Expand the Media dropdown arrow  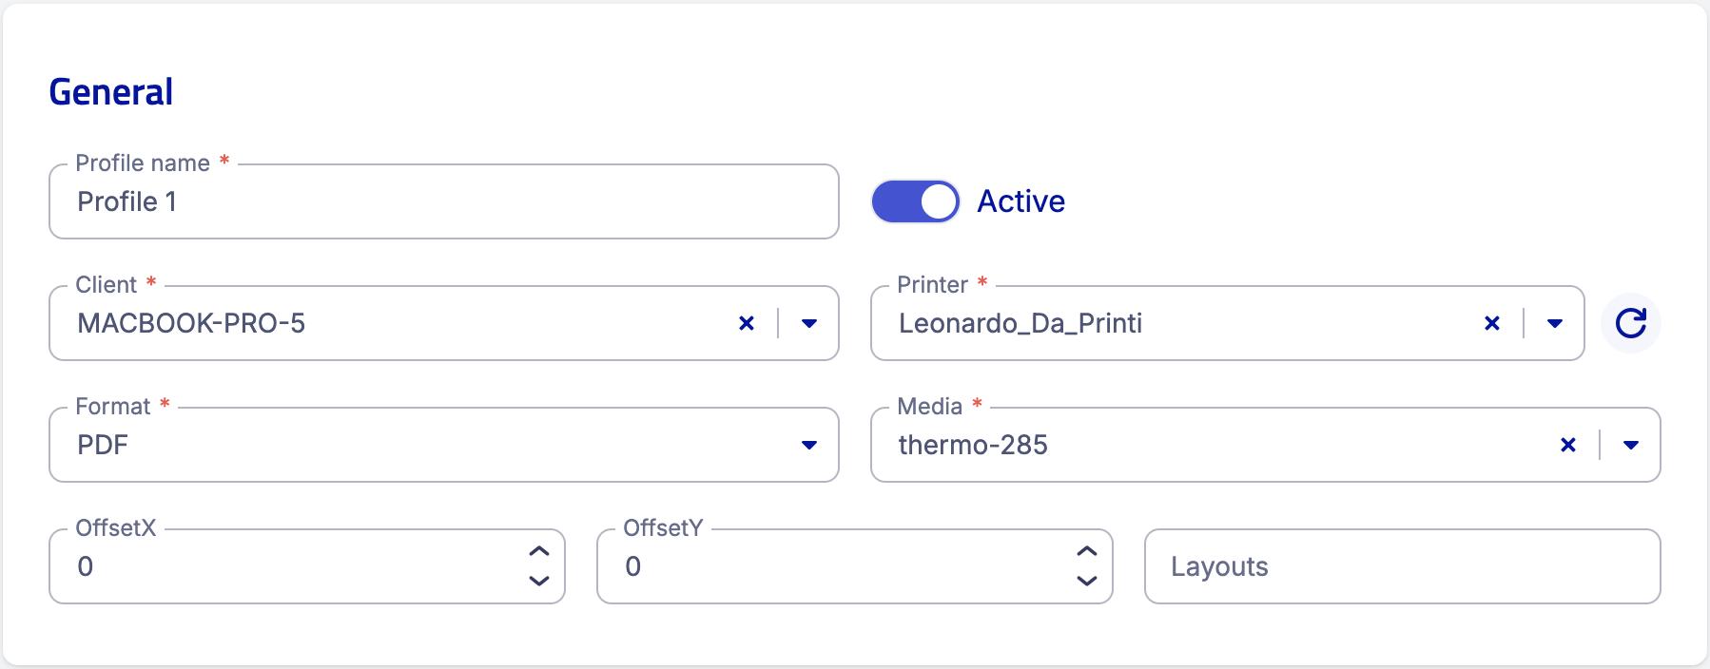point(1631,445)
